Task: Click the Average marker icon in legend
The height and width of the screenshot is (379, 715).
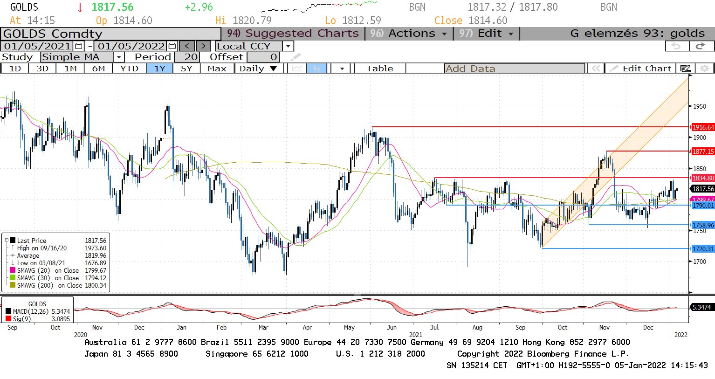Action: point(13,256)
